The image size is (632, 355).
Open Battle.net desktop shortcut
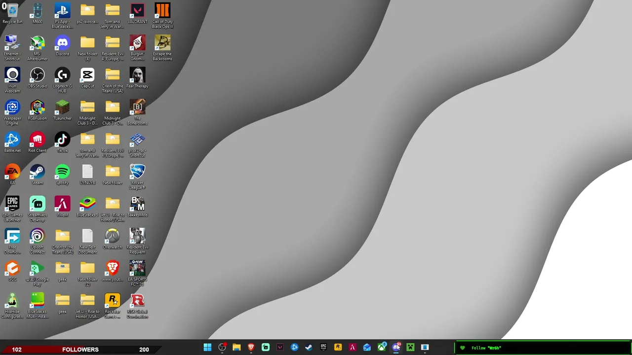pyautogui.click(x=12, y=143)
